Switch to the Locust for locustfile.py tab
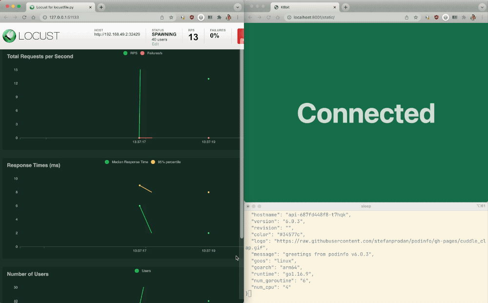 (57, 7)
